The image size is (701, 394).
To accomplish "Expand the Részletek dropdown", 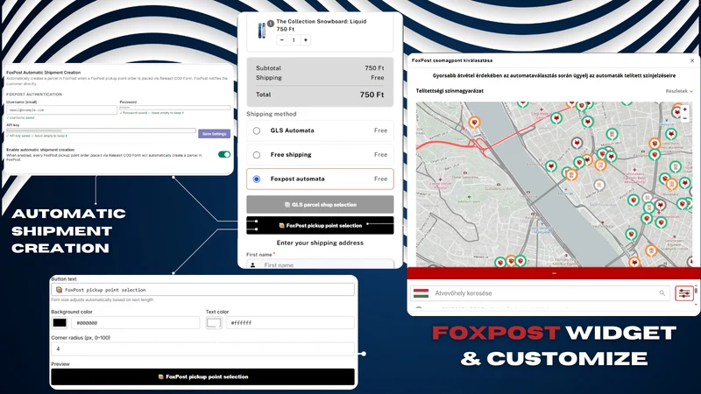I will point(679,91).
